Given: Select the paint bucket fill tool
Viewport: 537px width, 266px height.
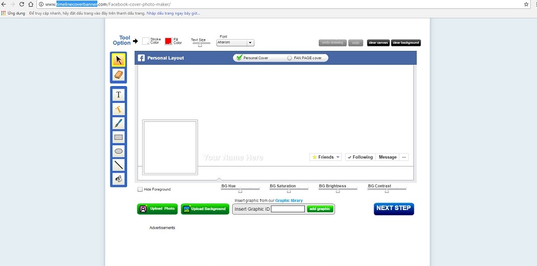Looking at the screenshot, I should point(119,179).
